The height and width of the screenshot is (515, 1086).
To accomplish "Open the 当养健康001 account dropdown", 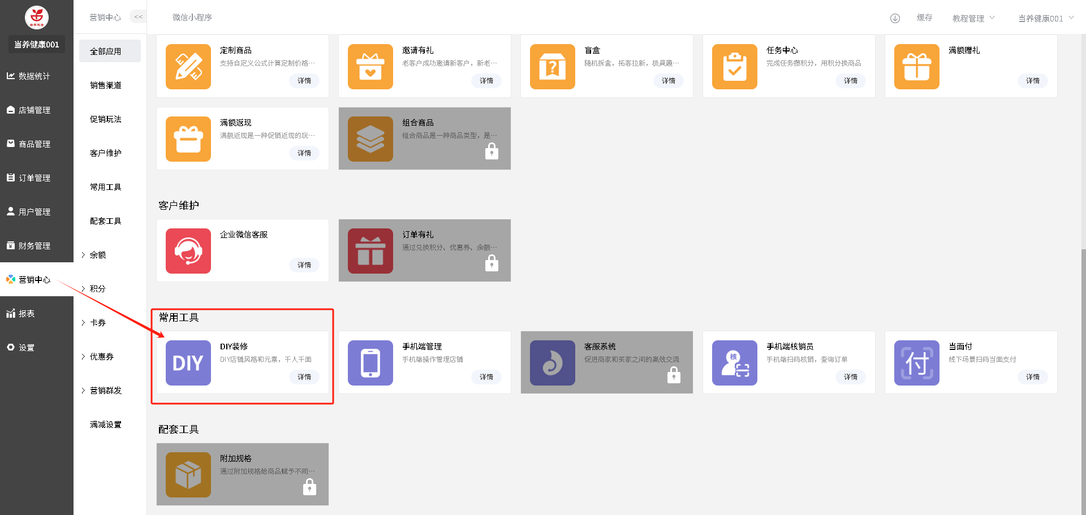I will pos(1045,18).
